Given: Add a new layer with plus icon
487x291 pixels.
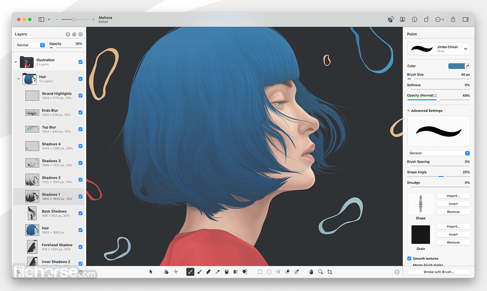Looking at the screenshot, I should pos(80,34).
